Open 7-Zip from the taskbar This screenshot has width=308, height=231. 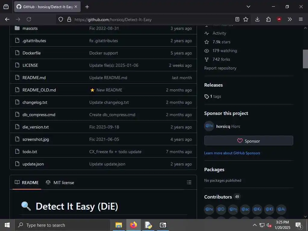(x=163, y=225)
